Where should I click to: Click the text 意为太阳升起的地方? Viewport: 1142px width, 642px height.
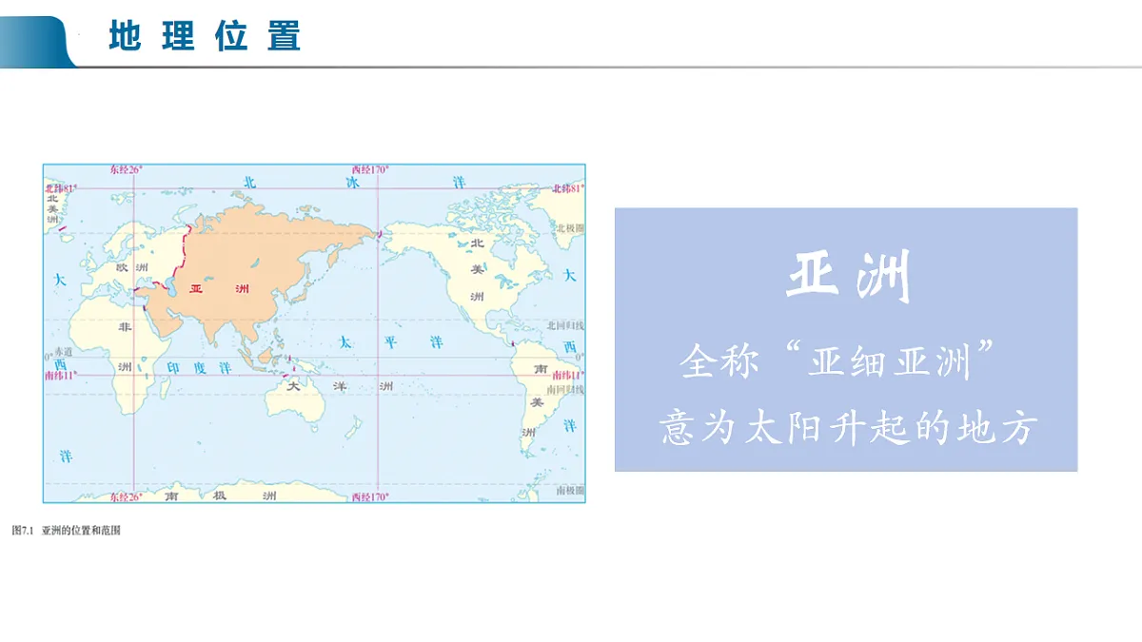point(847,428)
